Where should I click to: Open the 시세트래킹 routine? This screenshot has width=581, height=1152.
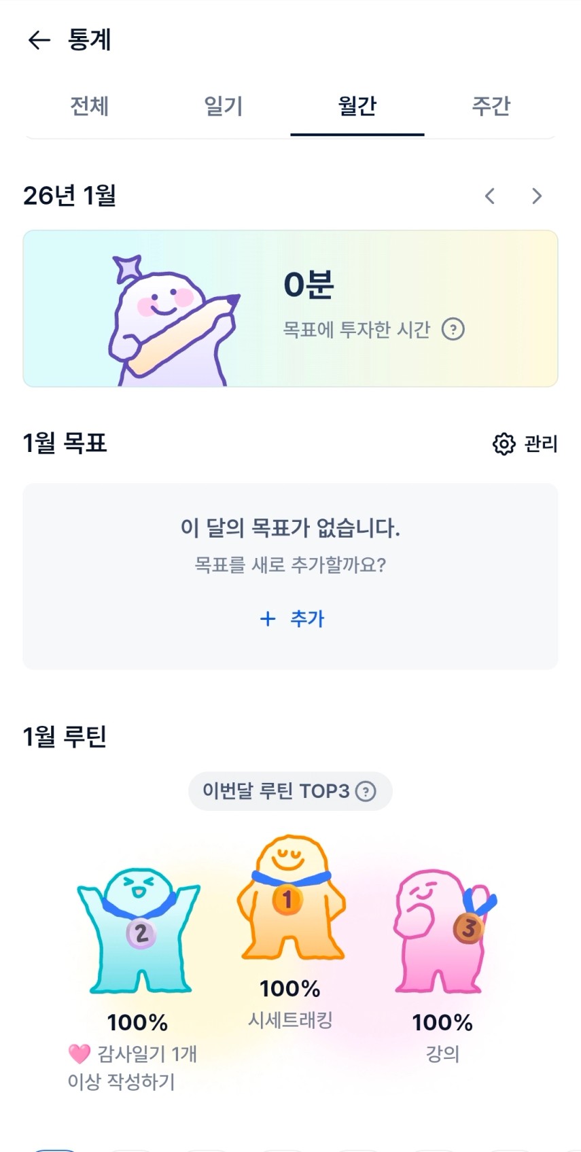[x=290, y=1020]
